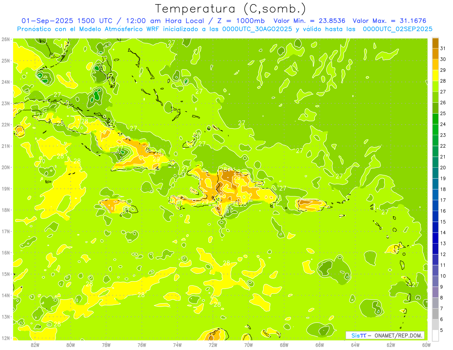Click the 18N latitude axis label
Image resolution: width=453 pixels, height=350 pixels.
(x=6, y=210)
